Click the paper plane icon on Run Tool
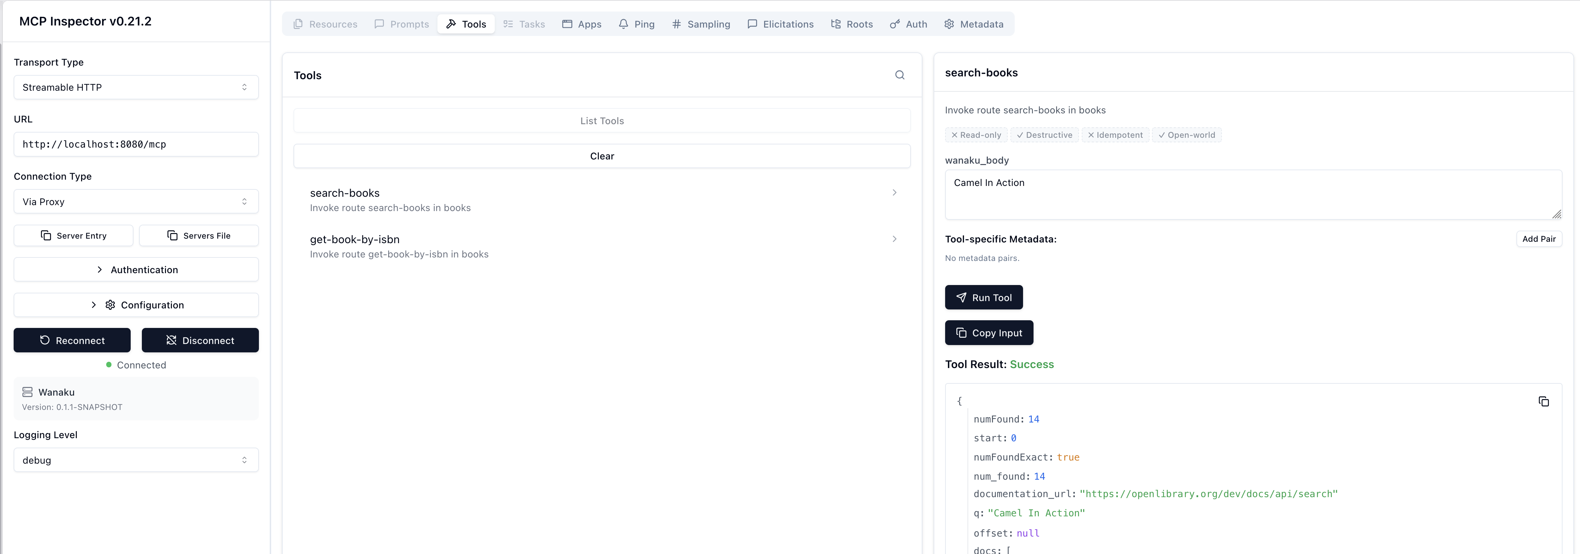The image size is (1580, 554). coord(961,298)
